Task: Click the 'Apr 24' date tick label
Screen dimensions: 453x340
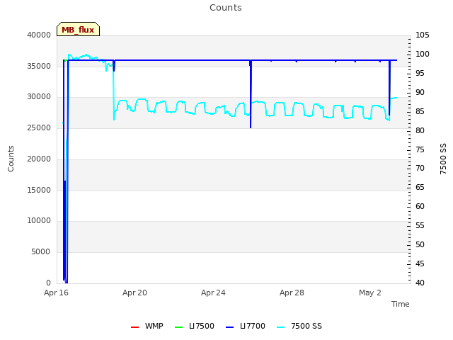Action: pos(213,293)
